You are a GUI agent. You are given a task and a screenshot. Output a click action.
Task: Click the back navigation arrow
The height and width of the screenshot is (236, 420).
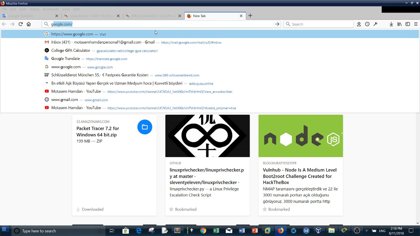coord(4,24)
